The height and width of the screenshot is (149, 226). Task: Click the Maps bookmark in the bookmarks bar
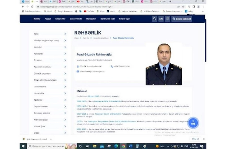point(101,11)
